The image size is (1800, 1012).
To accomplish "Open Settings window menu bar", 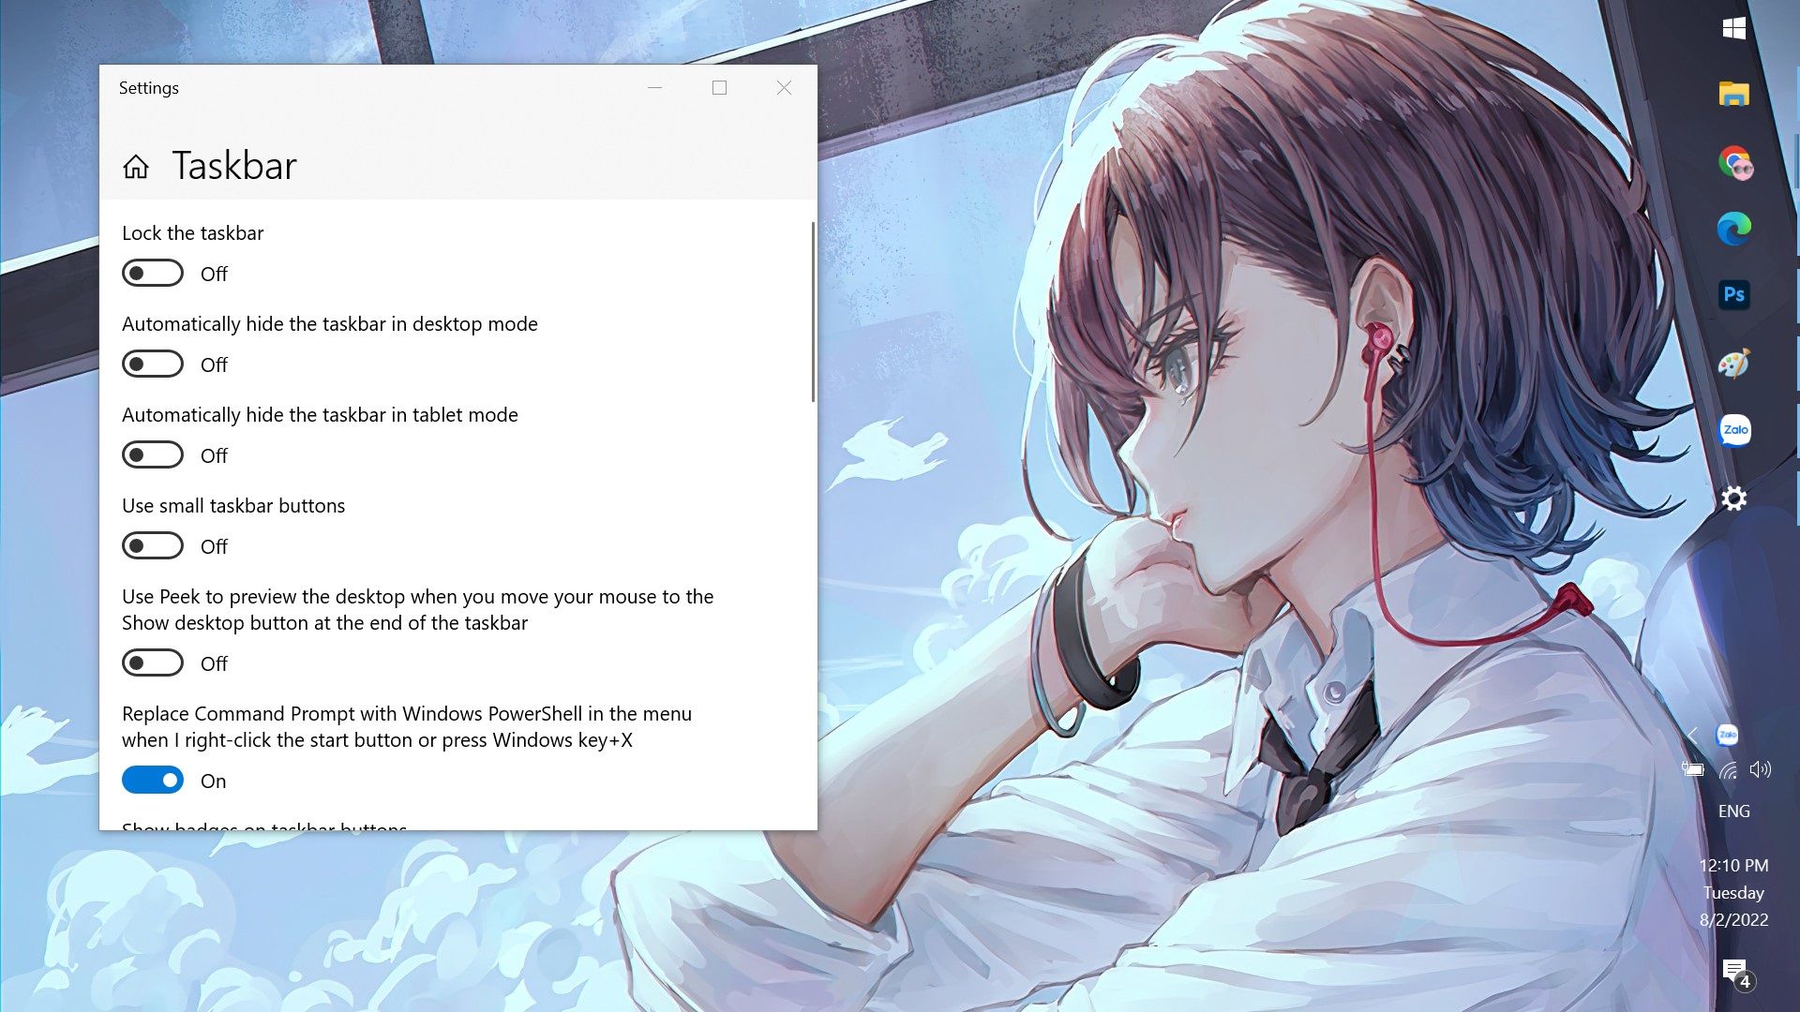I will click(457, 86).
